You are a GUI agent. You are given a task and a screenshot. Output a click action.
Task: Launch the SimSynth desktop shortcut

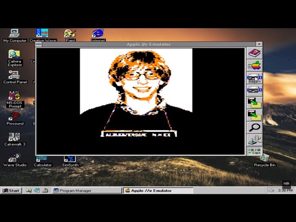point(70,161)
